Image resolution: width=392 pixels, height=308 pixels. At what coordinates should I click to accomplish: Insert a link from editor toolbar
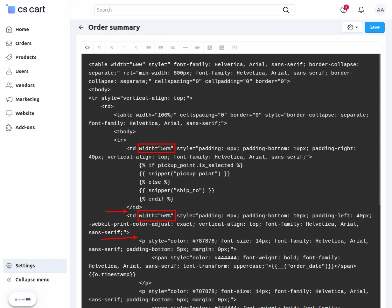[x=173, y=48]
